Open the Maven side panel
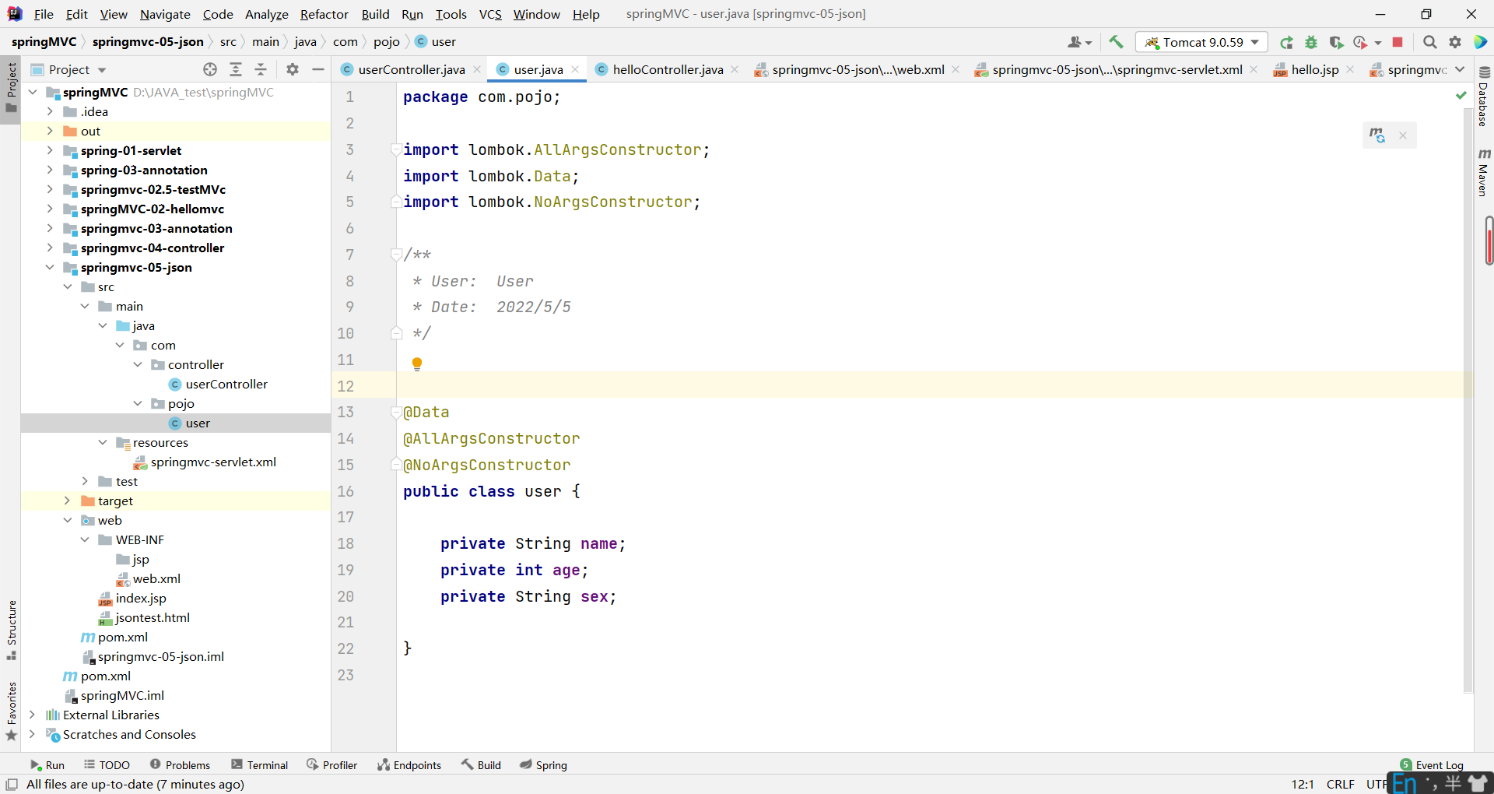Image resolution: width=1494 pixels, height=794 pixels. point(1483,172)
